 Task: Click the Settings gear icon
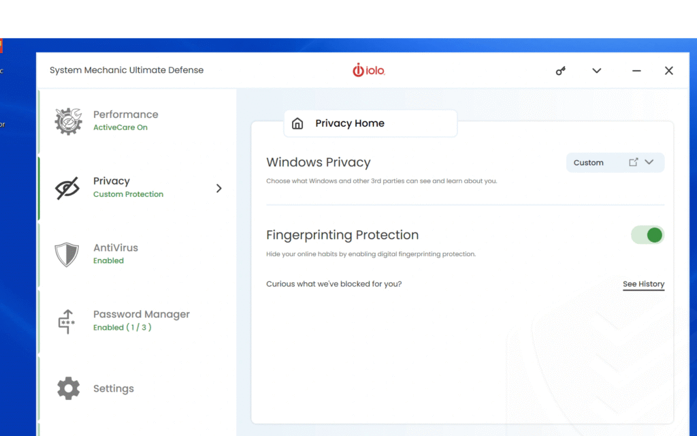point(69,388)
